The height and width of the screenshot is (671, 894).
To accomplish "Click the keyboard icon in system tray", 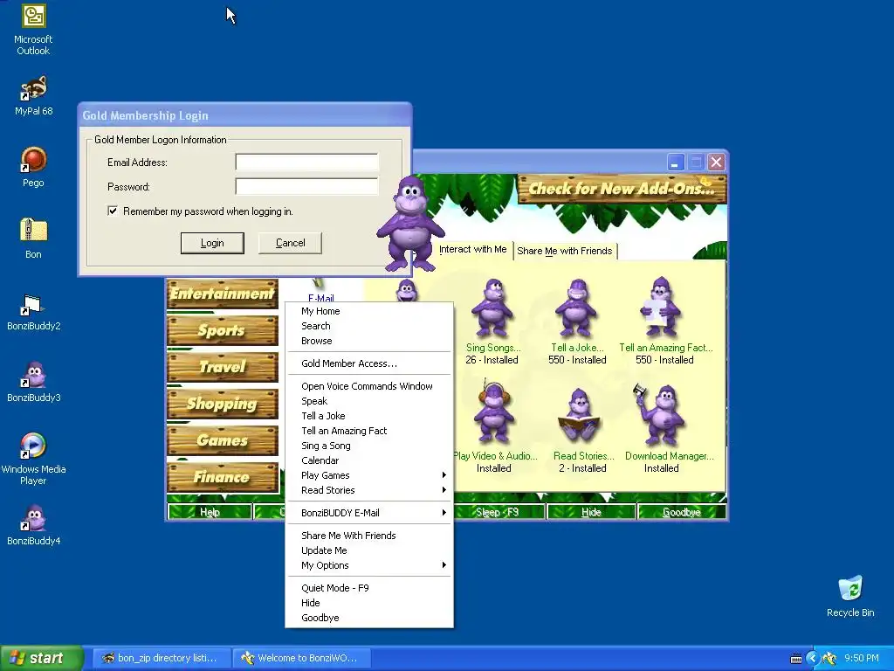I will [x=796, y=659].
